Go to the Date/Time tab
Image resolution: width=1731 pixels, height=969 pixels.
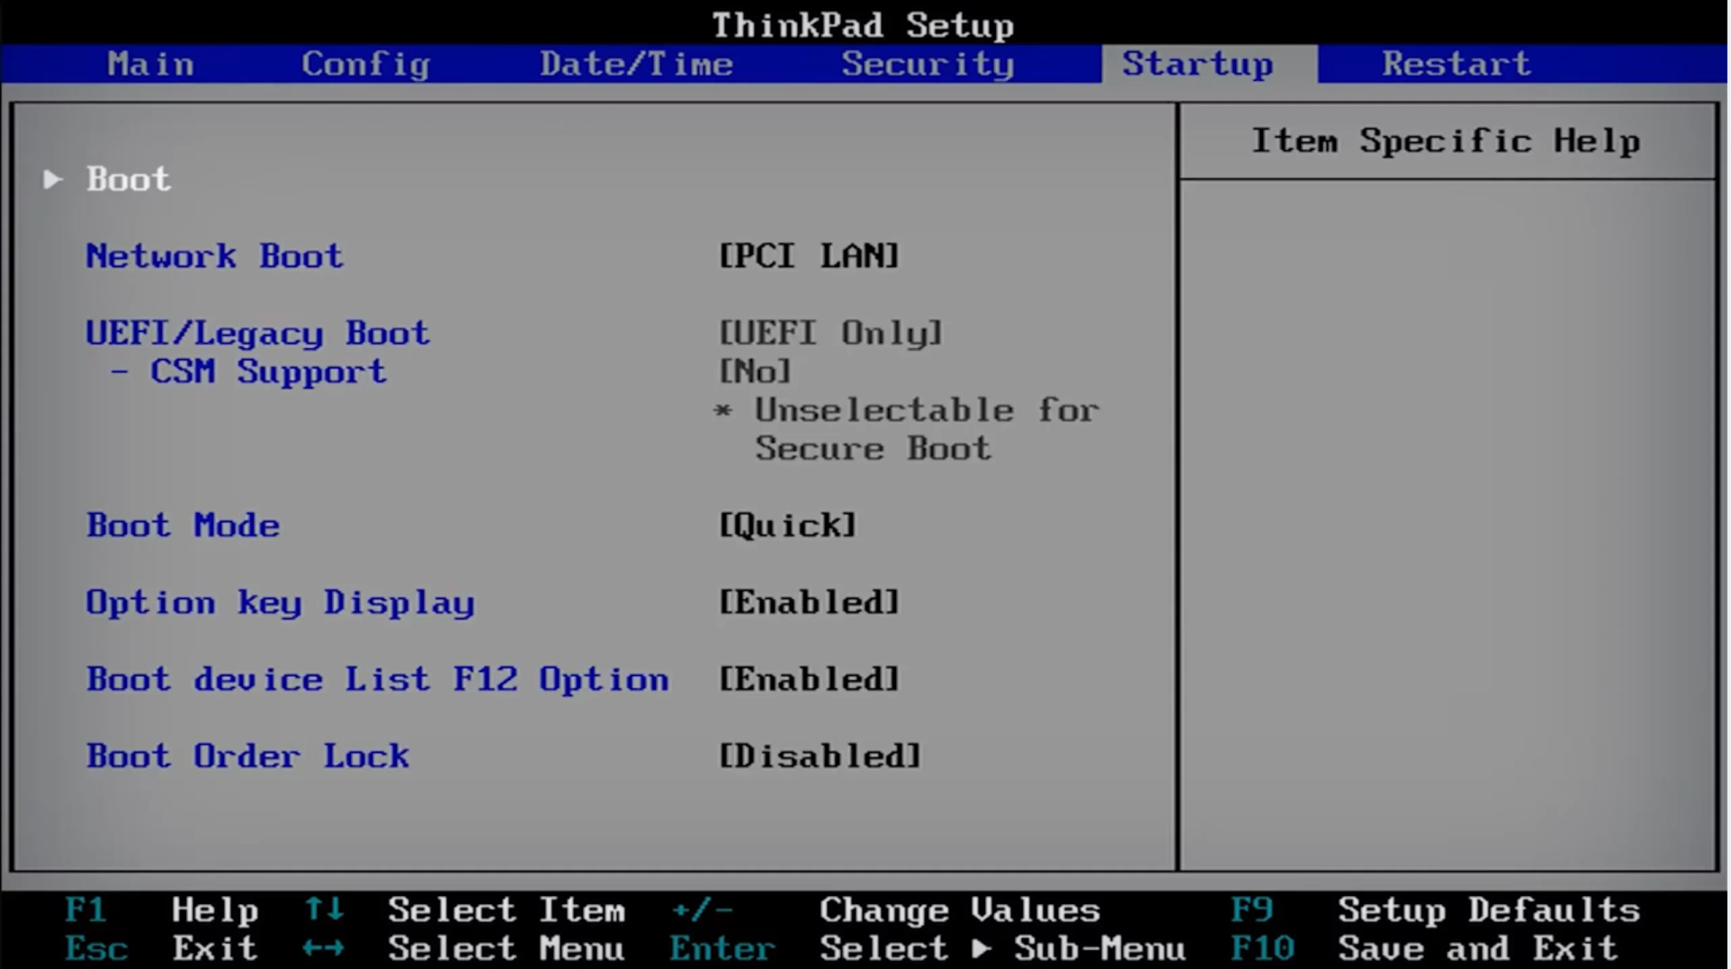(636, 64)
